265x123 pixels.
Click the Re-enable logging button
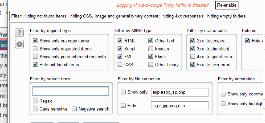tap(226, 5)
